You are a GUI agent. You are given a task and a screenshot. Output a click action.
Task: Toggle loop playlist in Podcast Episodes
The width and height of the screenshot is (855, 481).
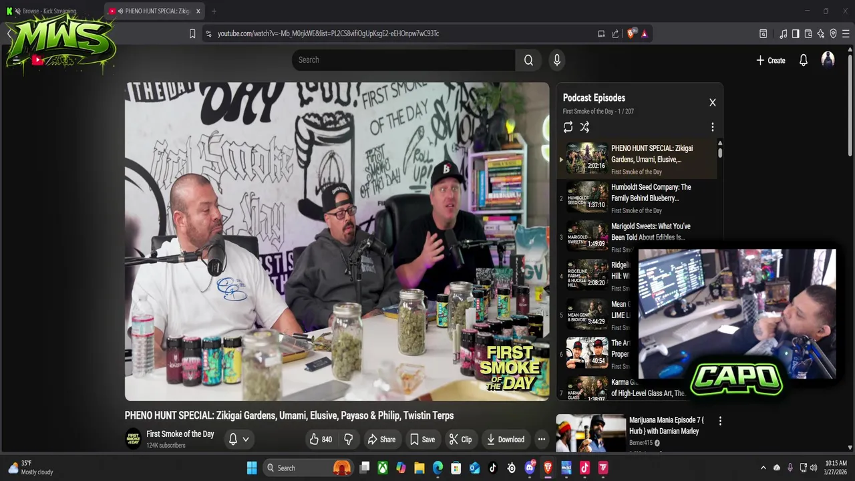click(x=568, y=127)
